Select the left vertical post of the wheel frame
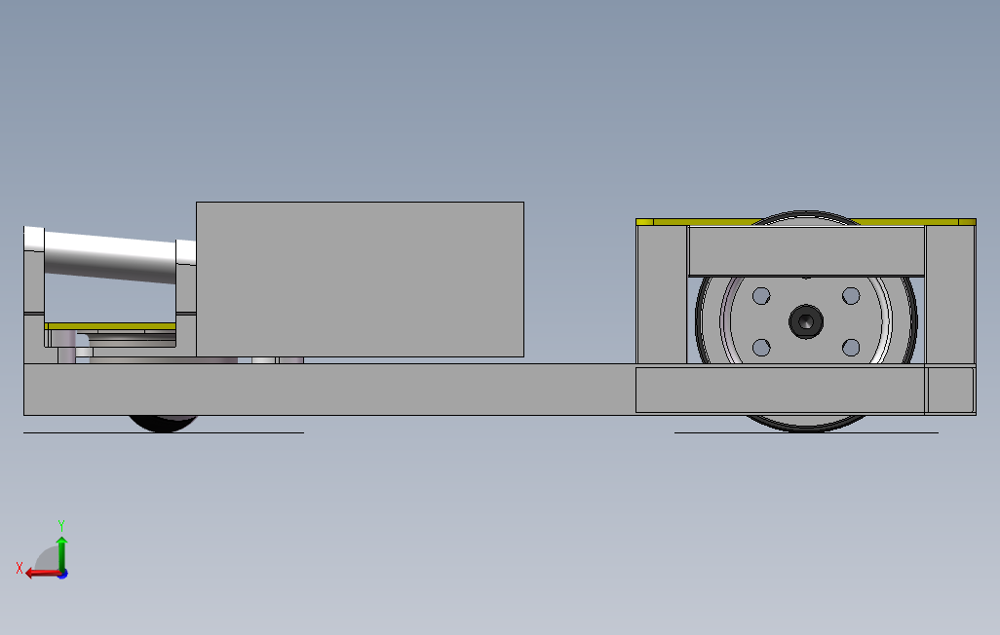 click(x=662, y=295)
